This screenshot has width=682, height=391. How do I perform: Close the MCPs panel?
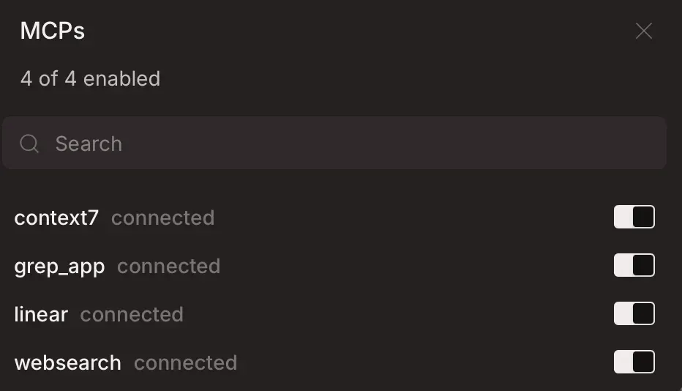click(643, 31)
